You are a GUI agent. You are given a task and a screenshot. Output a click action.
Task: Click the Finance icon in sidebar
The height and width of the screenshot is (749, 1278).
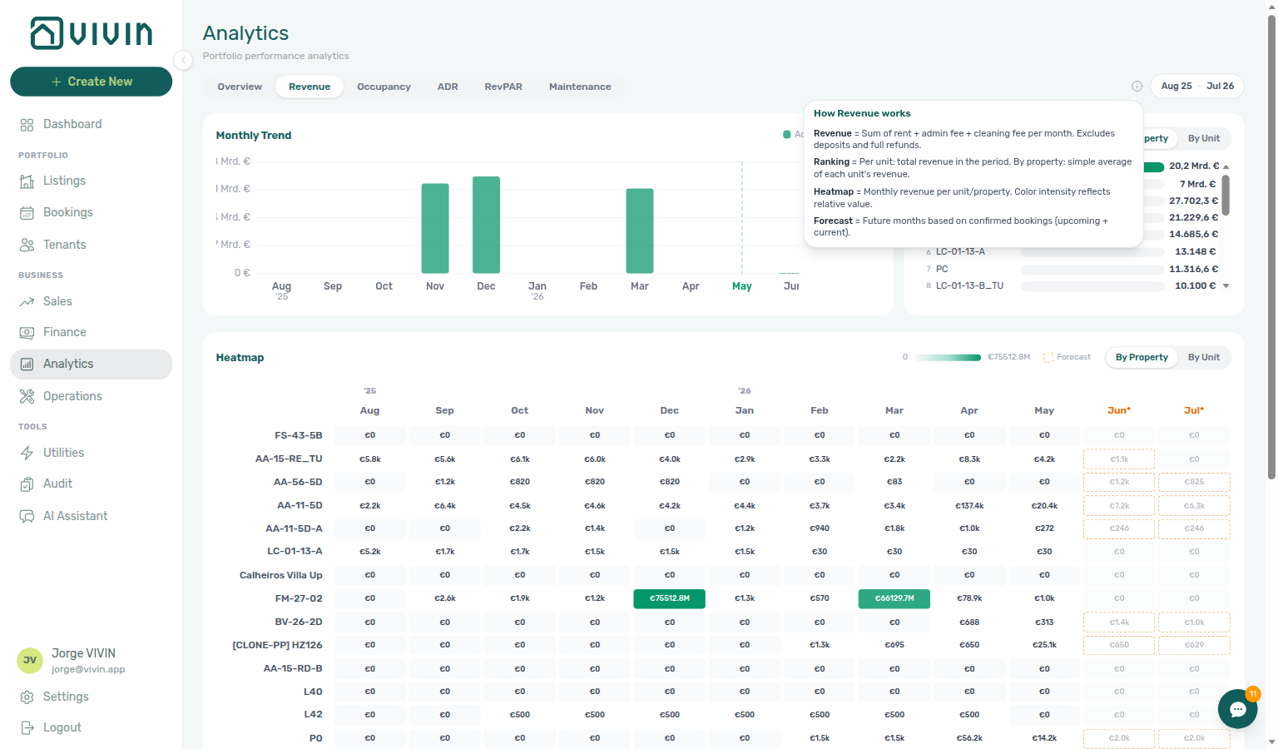27,333
